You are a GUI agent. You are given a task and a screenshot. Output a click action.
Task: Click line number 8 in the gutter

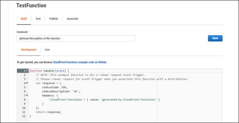(25, 99)
